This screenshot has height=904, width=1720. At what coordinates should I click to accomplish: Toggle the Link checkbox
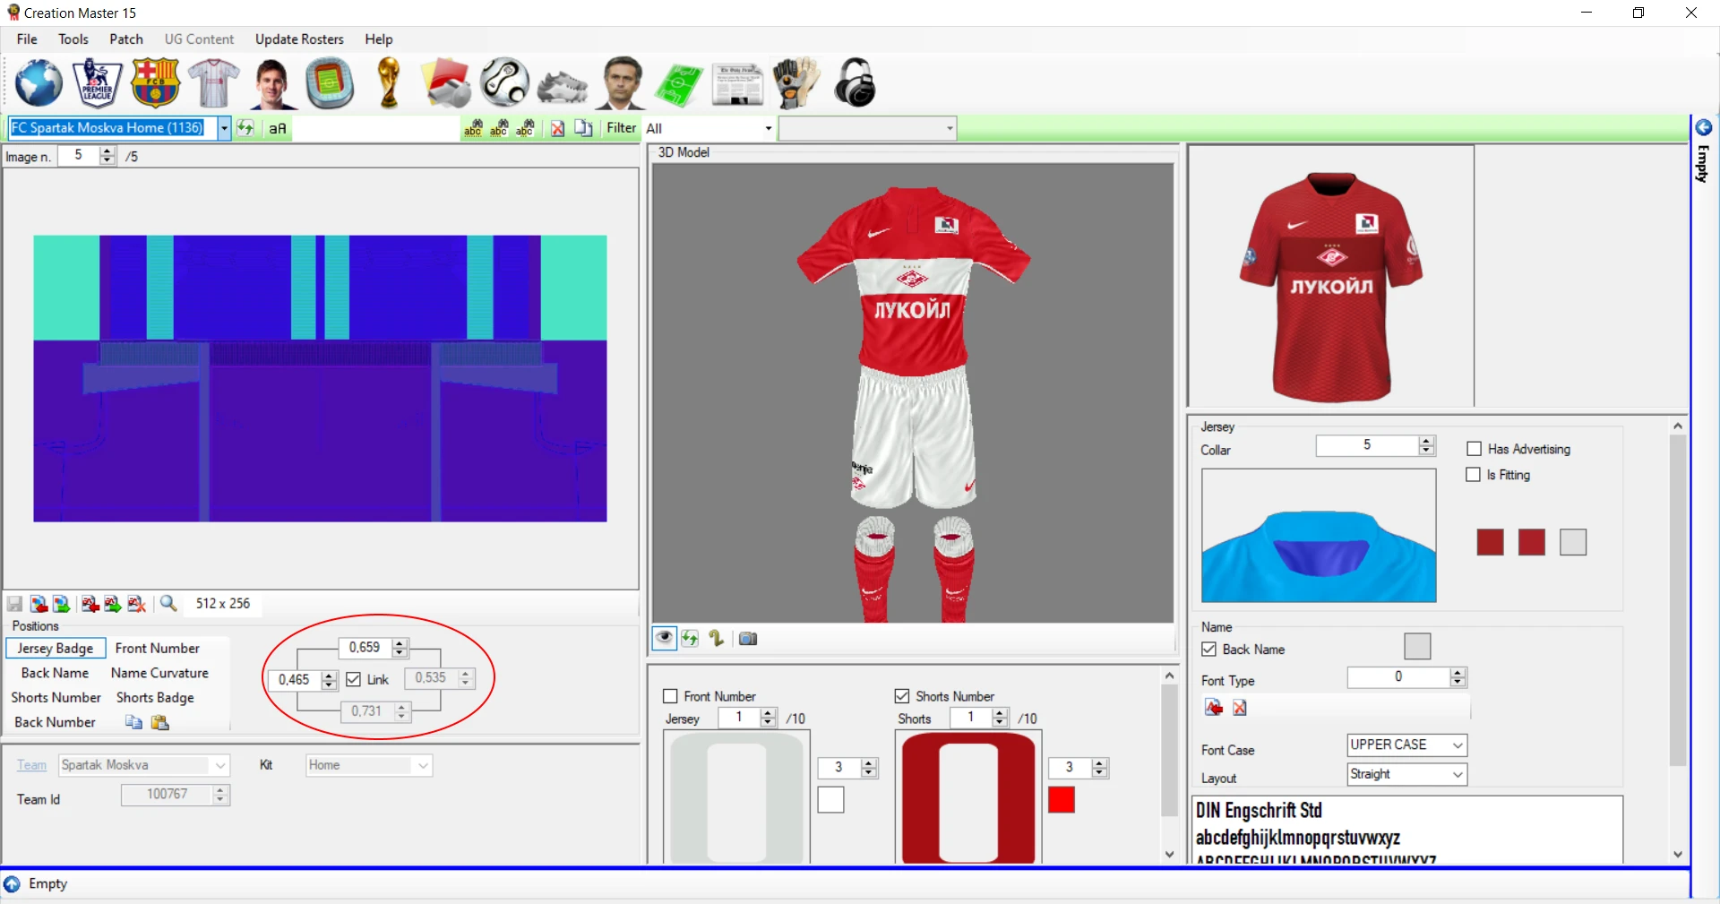(x=354, y=680)
